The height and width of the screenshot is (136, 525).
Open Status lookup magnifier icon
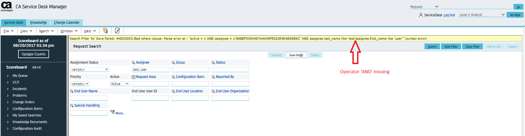pos(213,63)
